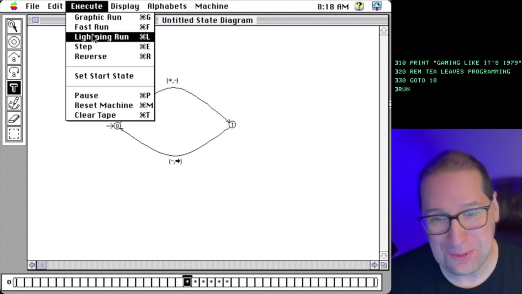Click the window close box

click(35, 20)
